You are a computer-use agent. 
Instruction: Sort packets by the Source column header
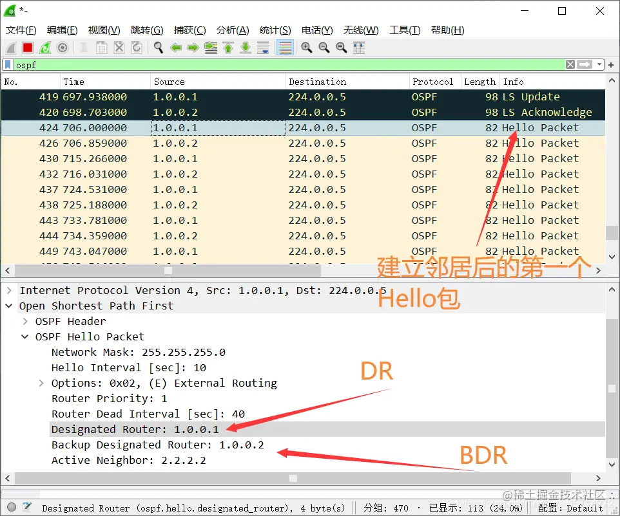click(218, 82)
